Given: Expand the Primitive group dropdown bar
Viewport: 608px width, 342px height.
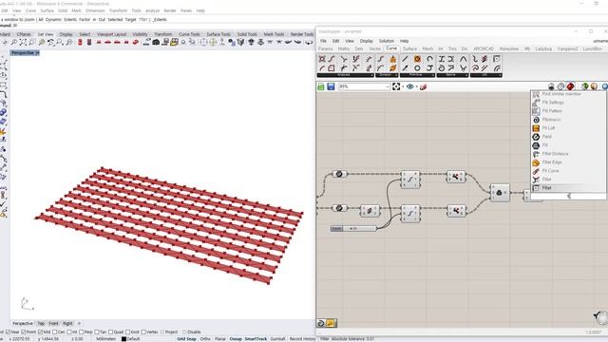Looking at the screenshot, I should (417, 75).
